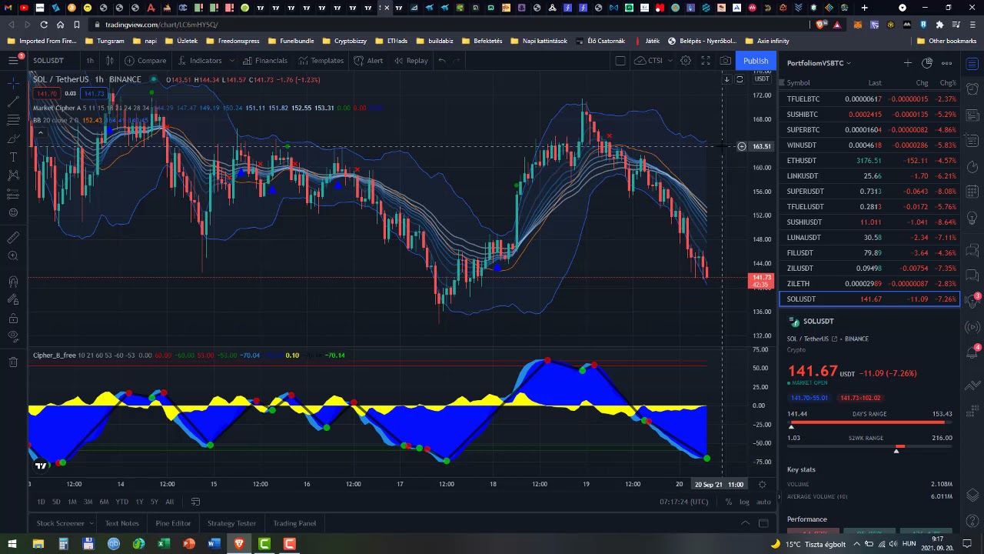Select the YTD date range

pyautogui.click(x=121, y=502)
